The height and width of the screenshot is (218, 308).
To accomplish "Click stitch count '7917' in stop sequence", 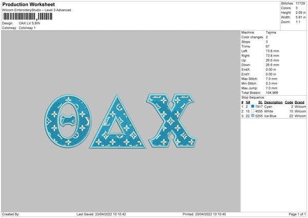I will 259,106.
